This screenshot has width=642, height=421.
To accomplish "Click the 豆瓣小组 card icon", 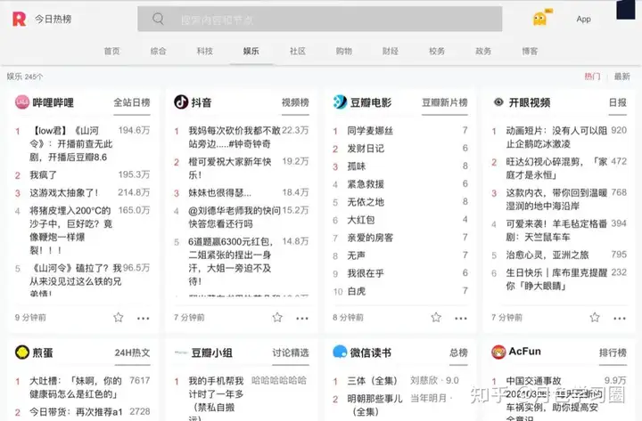I will (181, 352).
